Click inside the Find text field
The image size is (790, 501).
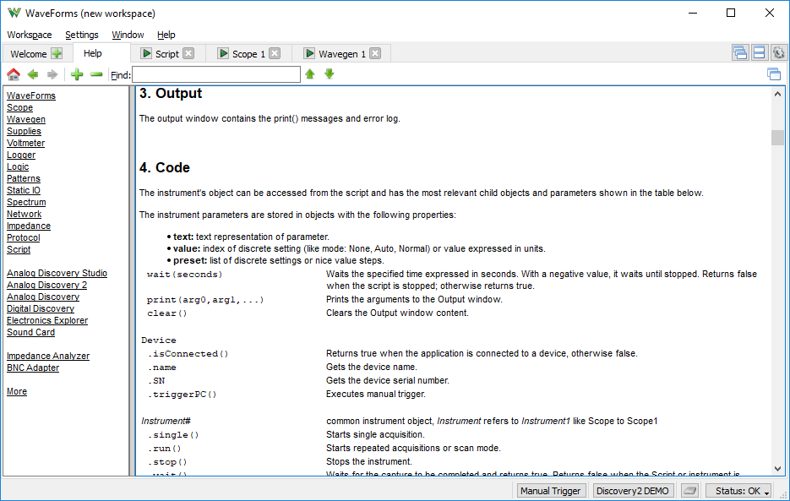pos(216,74)
